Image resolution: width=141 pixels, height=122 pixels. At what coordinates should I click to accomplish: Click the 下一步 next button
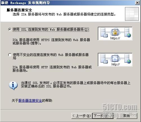pyautogui.click(x=103, y=116)
